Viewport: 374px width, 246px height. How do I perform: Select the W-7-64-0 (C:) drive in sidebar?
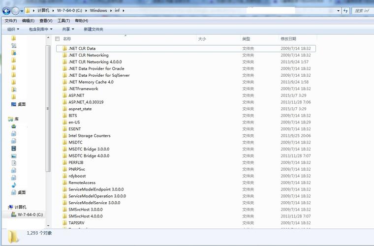pos(27,215)
